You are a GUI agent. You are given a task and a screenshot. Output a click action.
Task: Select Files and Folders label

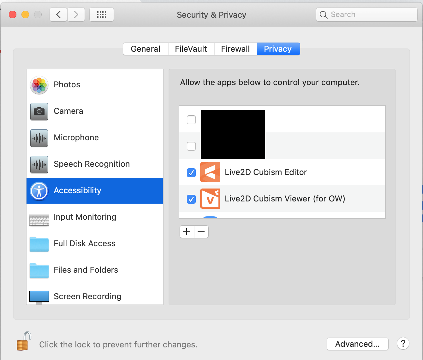point(86,270)
